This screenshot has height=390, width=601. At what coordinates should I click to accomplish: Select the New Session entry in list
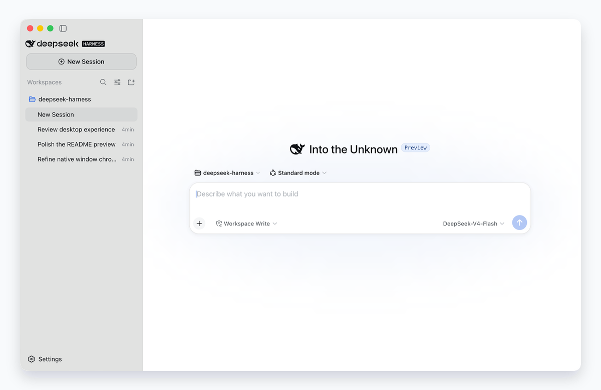pyautogui.click(x=81, y=114)
